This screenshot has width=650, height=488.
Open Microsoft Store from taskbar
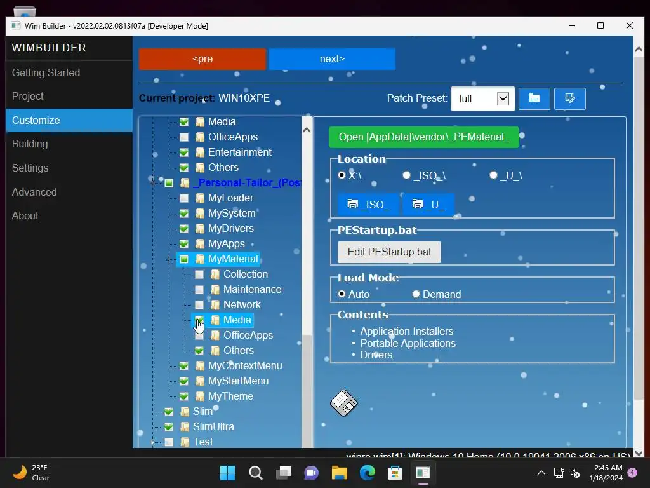(395, 473)
